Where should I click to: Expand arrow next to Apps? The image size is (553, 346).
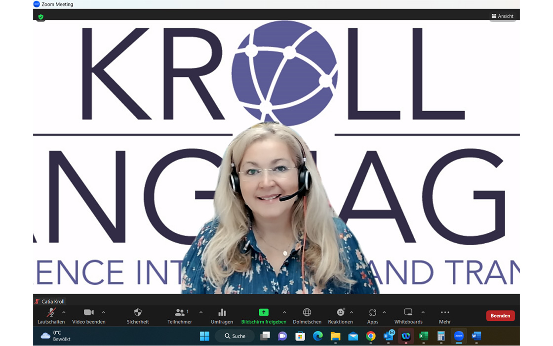[385, 312]
